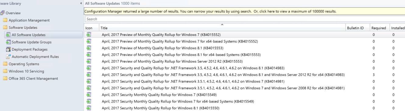Select 'Windows 8.1 and Windows Server 2012 R2 for x64' title
The height and width of the screenshot is (111, 405).
point(223,75)
